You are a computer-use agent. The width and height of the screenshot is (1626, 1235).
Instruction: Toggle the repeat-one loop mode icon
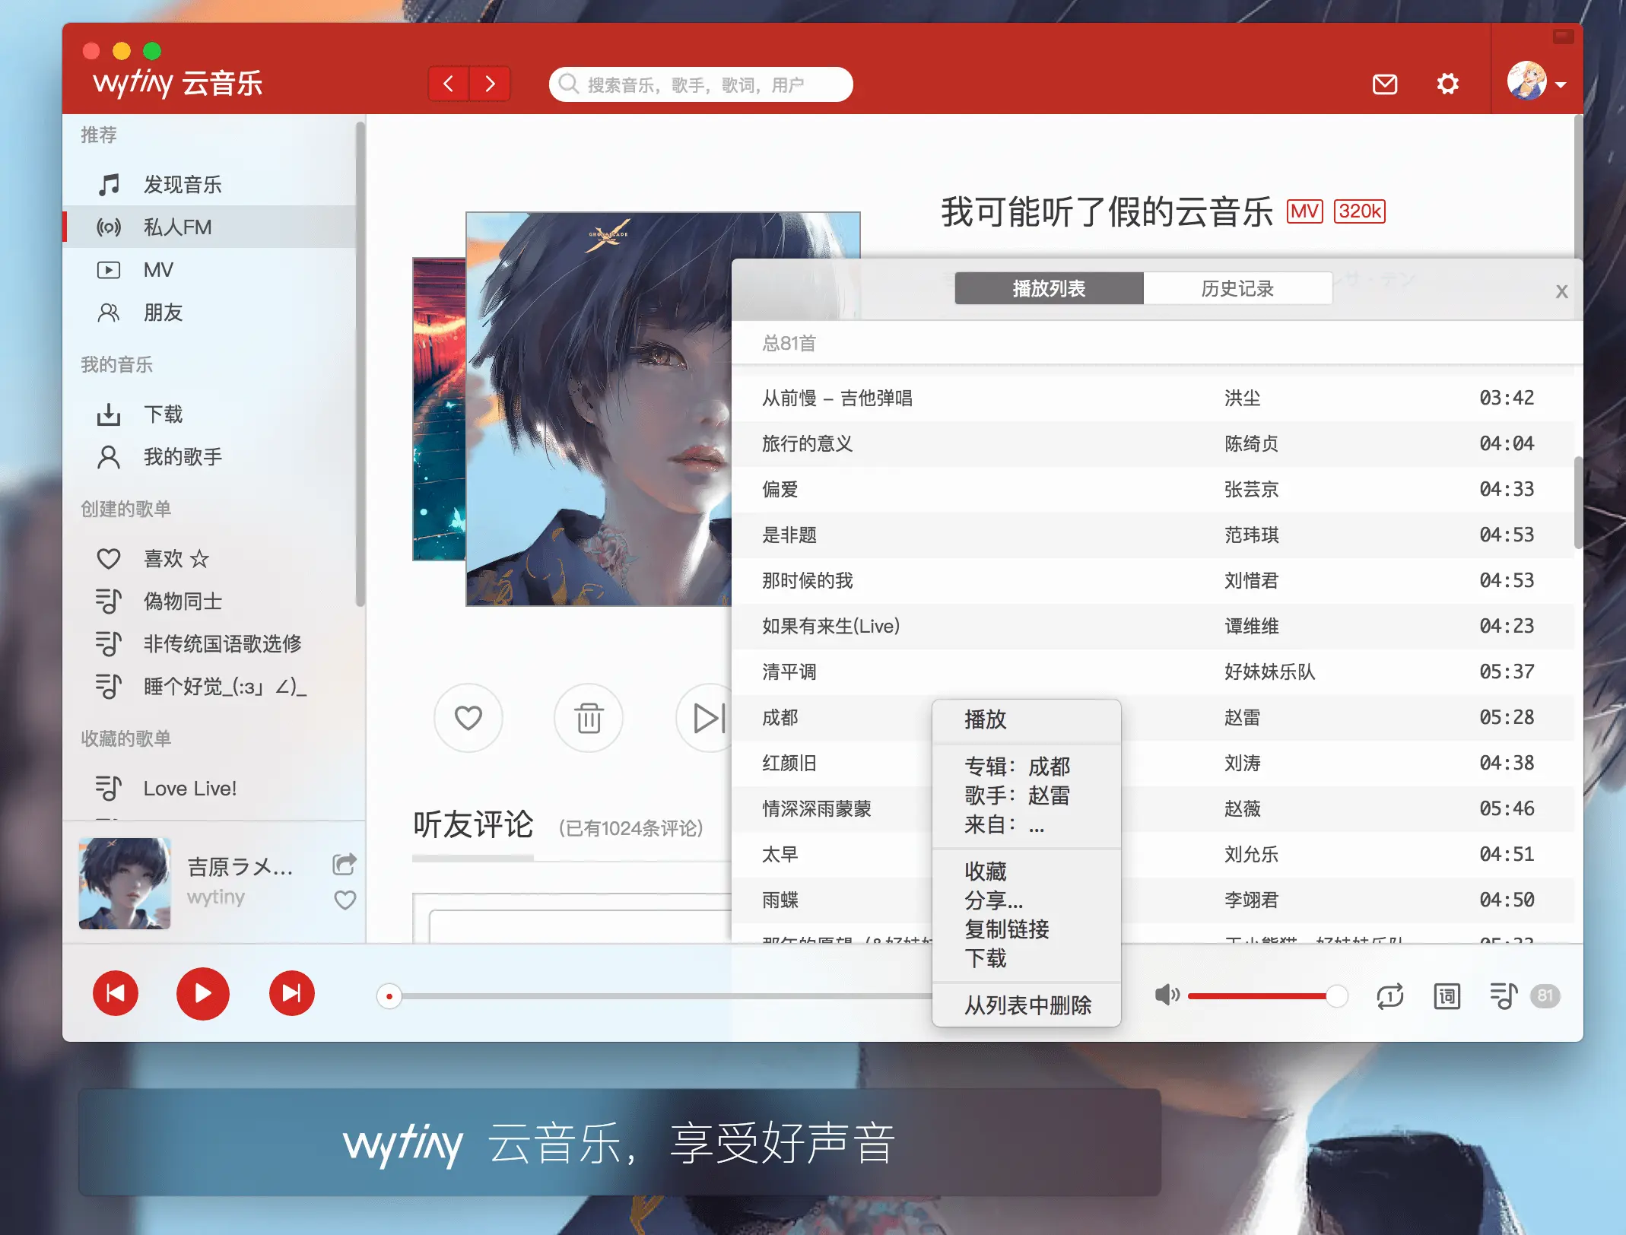tap(1389, 995)
